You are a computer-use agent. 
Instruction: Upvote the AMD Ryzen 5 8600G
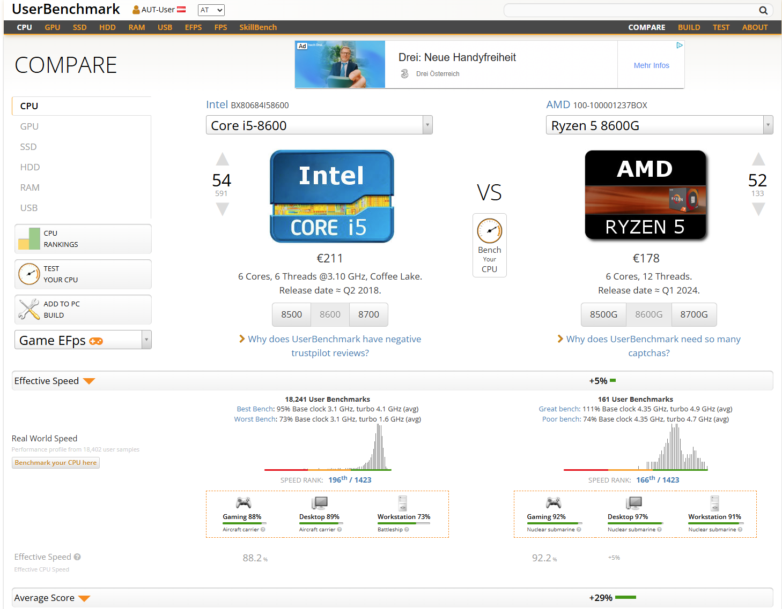(758, 159)
